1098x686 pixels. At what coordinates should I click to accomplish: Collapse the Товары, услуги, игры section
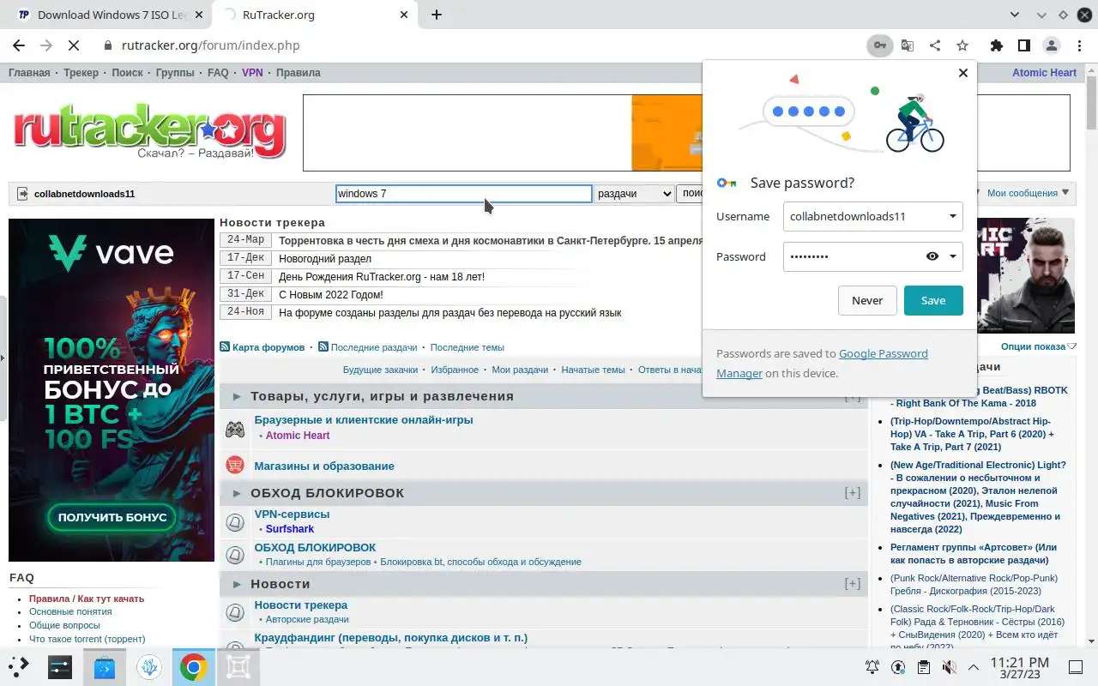[x=237, y=396]
